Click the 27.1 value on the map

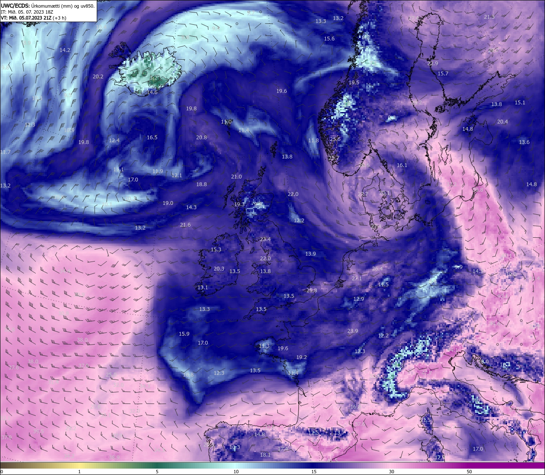click(357, 279)
